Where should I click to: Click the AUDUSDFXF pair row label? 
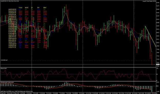(x=12, y=16)
